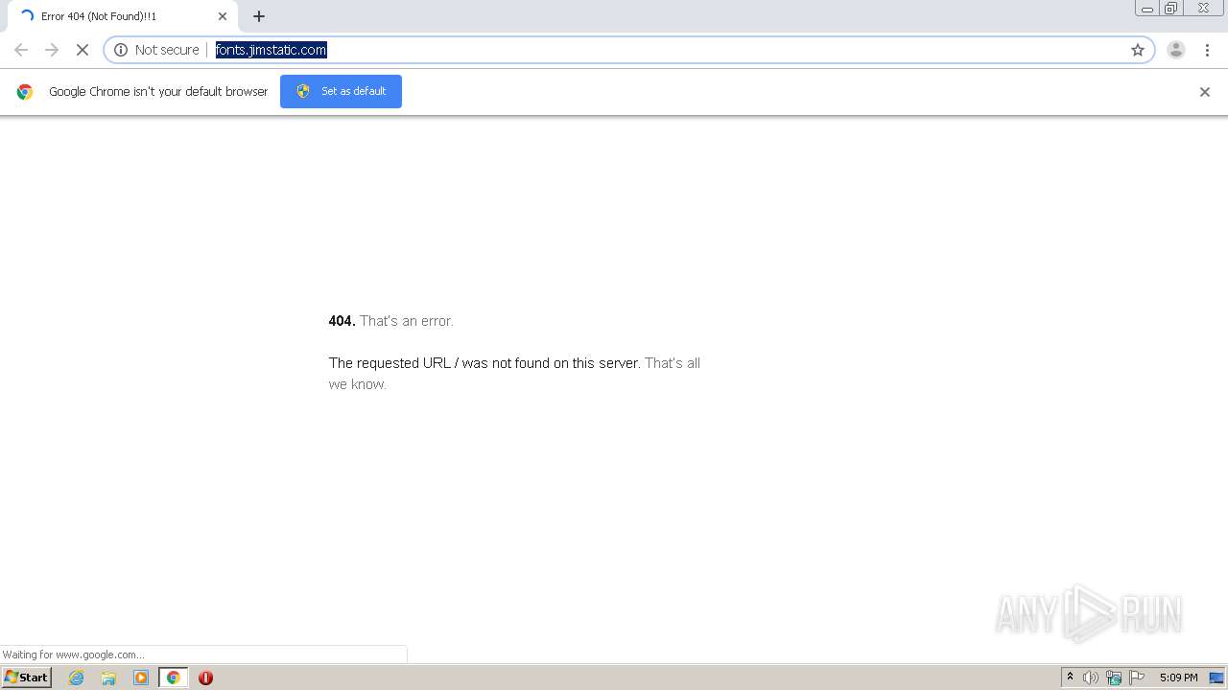Click Show desktop button
The height and width of the screenshot is (690, 1228).
tap(1216, 678)
